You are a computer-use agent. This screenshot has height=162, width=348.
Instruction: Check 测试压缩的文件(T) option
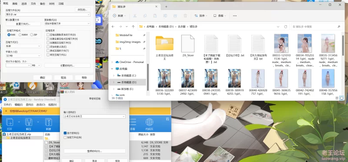(x=48, y=51)
